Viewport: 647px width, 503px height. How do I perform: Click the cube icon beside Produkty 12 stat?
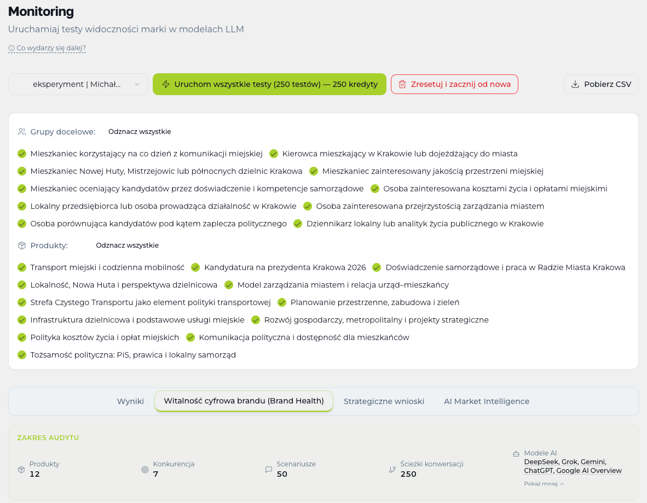pyautogui.click(x=21, y=470)
